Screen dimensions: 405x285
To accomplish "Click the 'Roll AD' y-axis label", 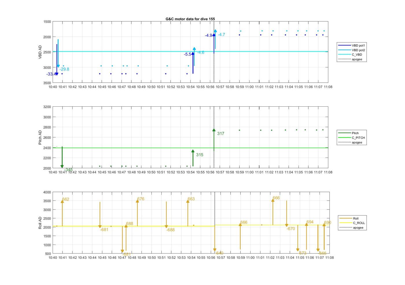I will [x=40, y=223].
